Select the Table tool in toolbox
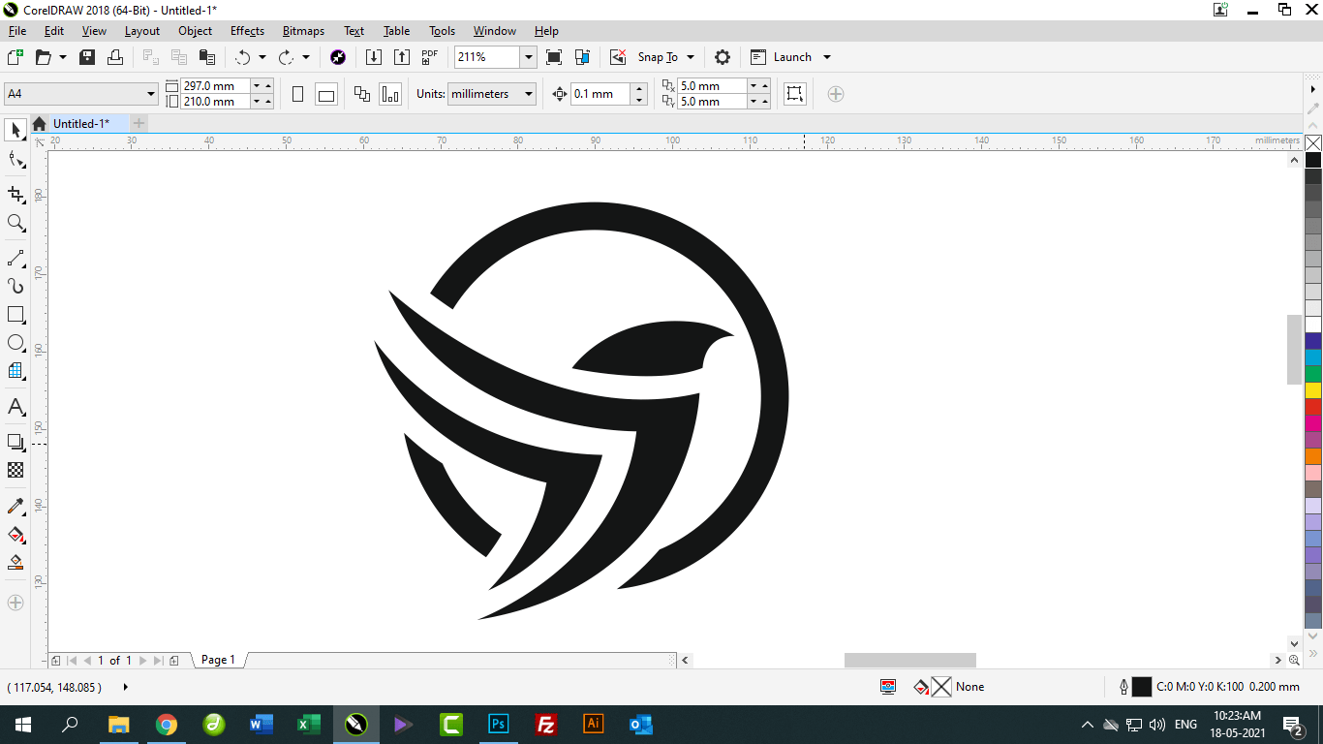The width and height of the screenshot is (1323, 744). tap(15, 371)
